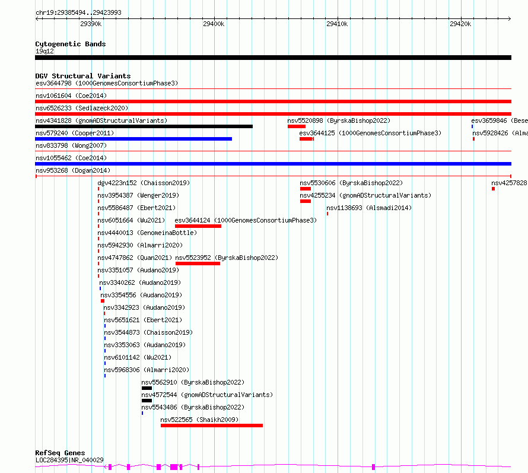Open variant nsv5530606 (ByrskaBishop2022)
The height and width of the screenshot is (473, 528).
(x=351, y=183)
